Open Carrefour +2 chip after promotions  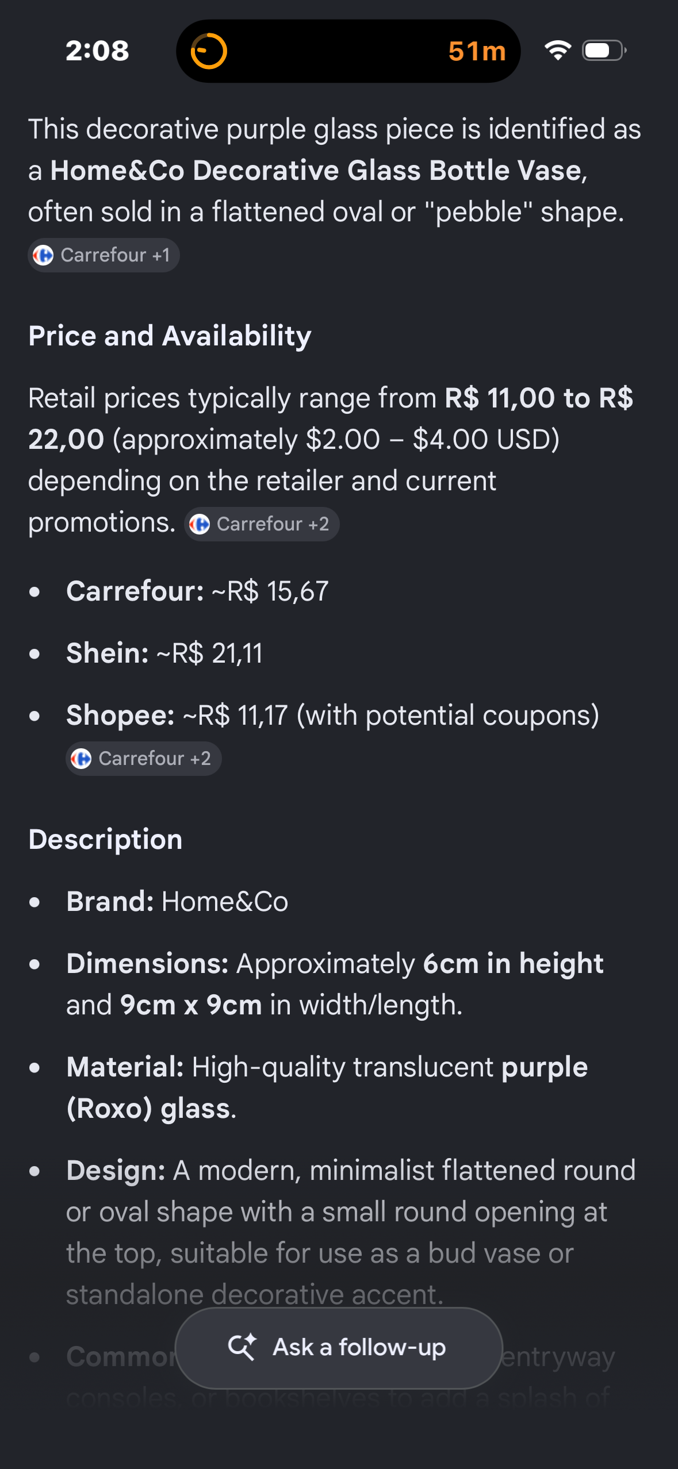pos(262,524)
